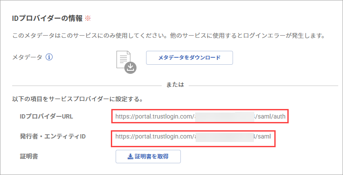
Task: Click the IDプロバイダーURL label
Action: pos(47,117)
